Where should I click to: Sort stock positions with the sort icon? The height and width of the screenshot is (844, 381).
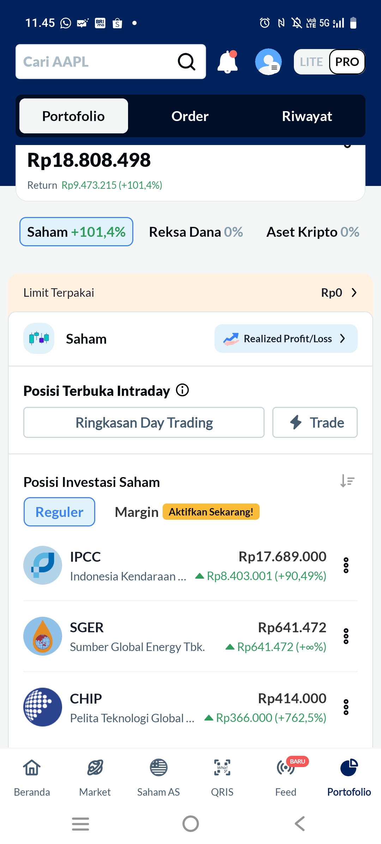click(347, 481)
